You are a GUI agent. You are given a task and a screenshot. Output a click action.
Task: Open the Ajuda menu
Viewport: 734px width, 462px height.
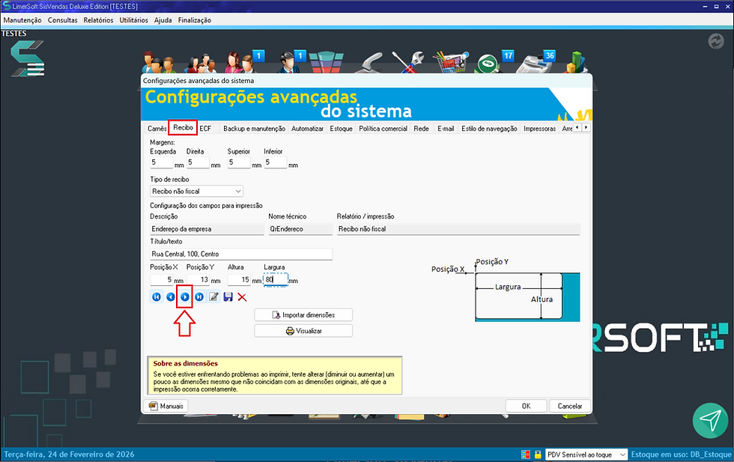coord(163,20)
